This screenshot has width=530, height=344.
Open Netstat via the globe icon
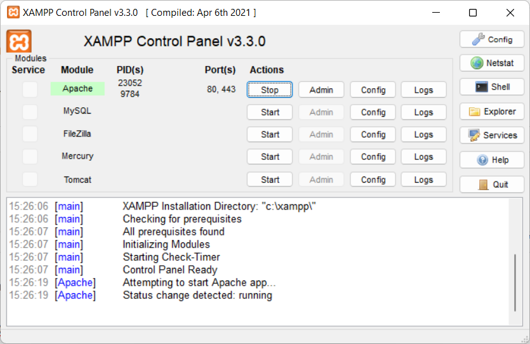492,63
